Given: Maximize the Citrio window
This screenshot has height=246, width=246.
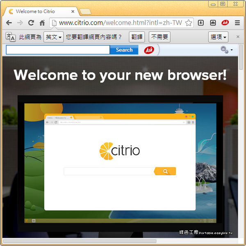Looking at the screenshot, I should point(223,4).
